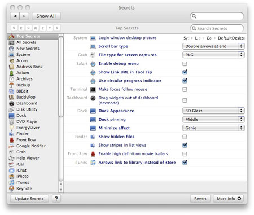
Task: Open the Front Row red chair sidebar icon
Action: [x=12, y=140]
